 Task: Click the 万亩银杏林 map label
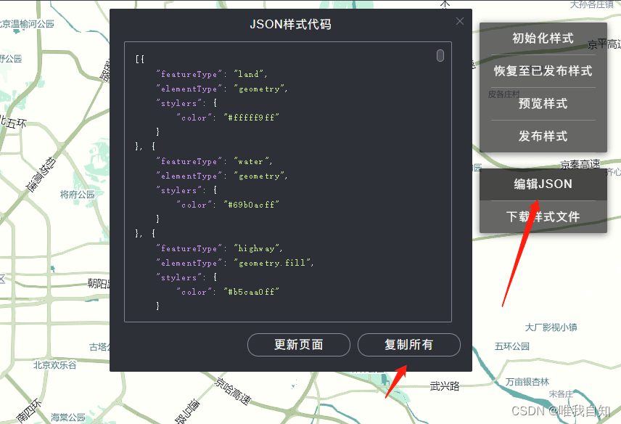527,382
